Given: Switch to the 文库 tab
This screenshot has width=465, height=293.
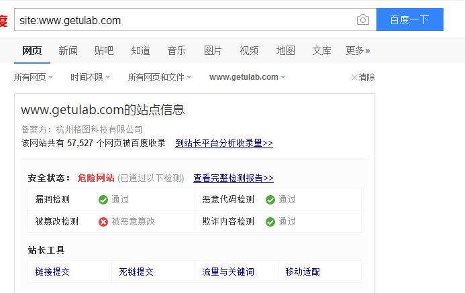Looking at the screenshot, I should tap(322, 51).
